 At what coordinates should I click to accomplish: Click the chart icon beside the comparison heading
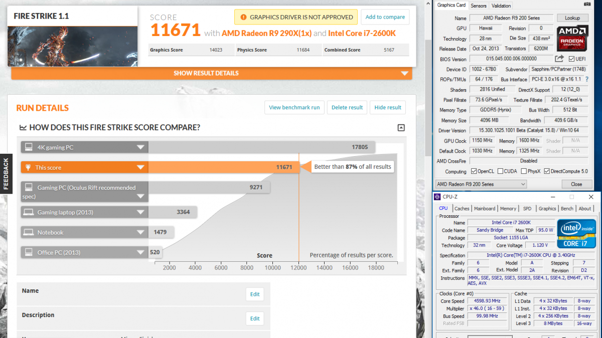pos(23,128)
